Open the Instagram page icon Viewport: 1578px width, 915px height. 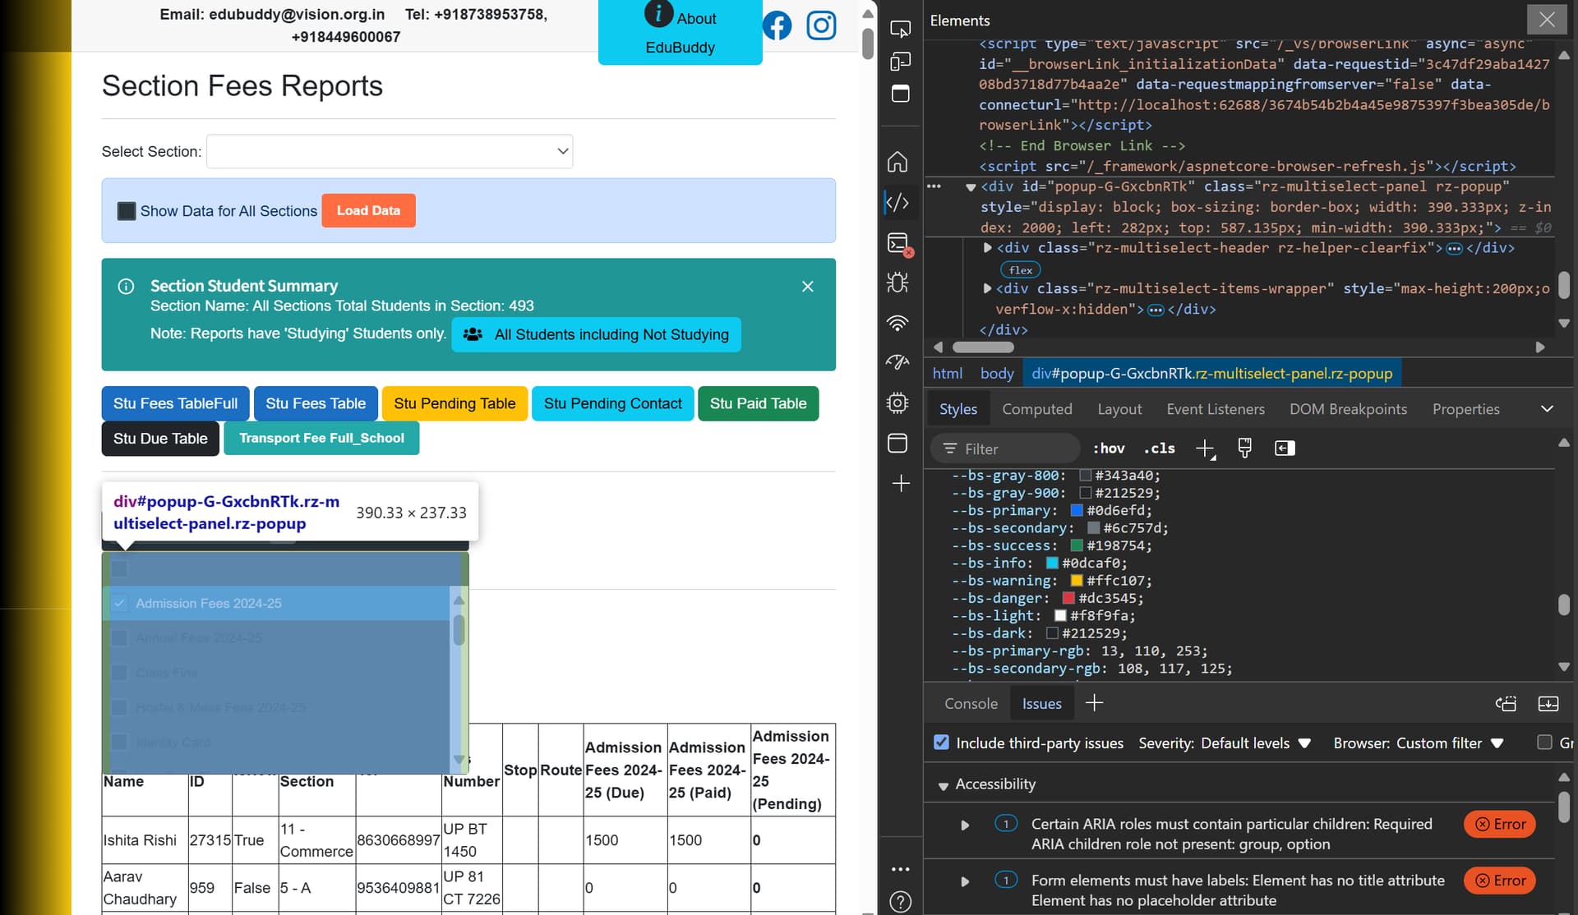point(821,25)
